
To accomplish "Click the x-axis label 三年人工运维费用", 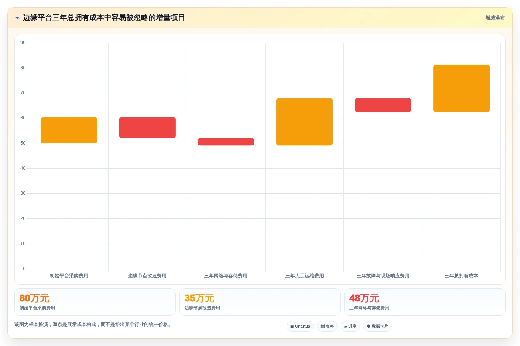I will coord(304,276).
